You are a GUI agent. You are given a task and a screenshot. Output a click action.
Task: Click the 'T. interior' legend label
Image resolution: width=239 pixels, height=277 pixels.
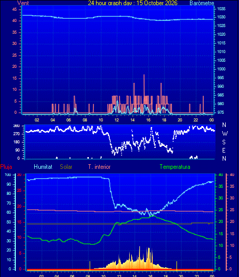100,167
